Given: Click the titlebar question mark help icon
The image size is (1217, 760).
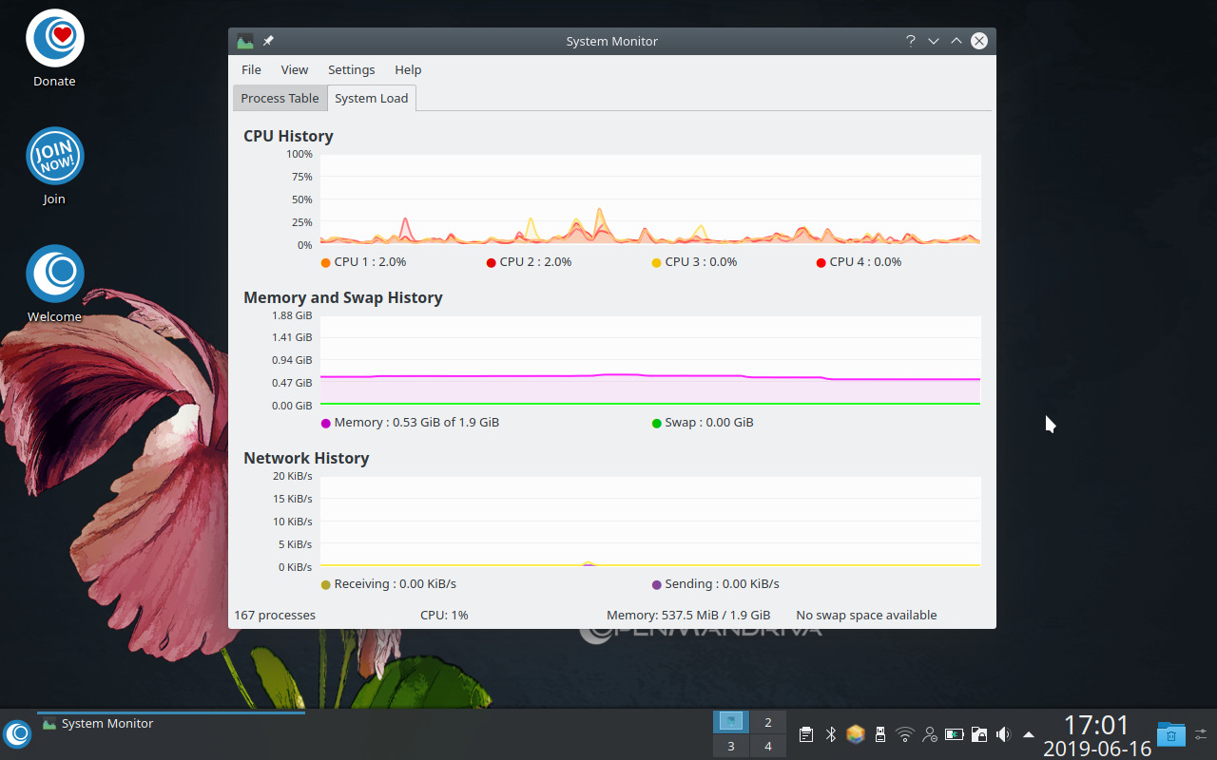Looking at the screenshot, I should point(910,41).
